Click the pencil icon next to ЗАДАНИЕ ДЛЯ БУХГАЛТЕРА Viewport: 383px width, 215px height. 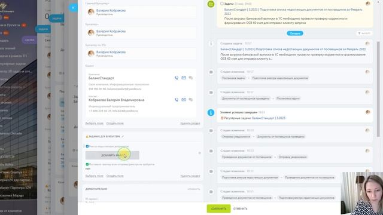pos(123,137)
